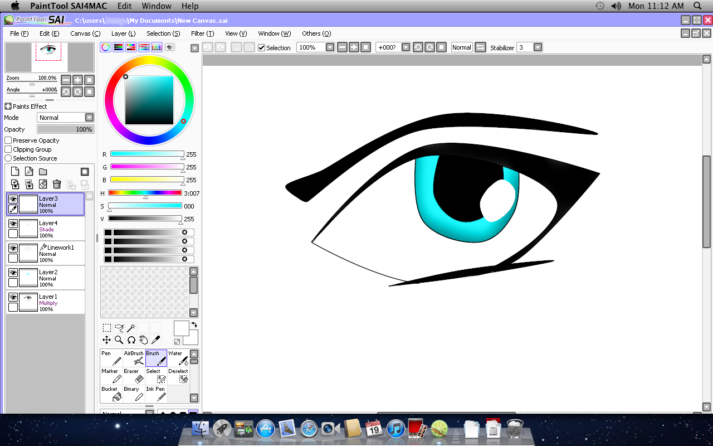The width and height of the screenshot is (713, 446).
Task: Select the Pen tool
Action: click(111, 358)
